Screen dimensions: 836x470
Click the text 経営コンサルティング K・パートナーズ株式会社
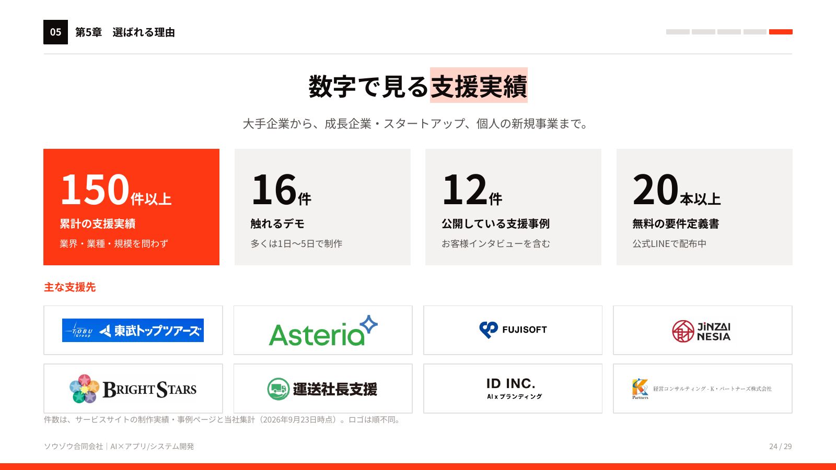pyautogui.click(x=712, y=389)
